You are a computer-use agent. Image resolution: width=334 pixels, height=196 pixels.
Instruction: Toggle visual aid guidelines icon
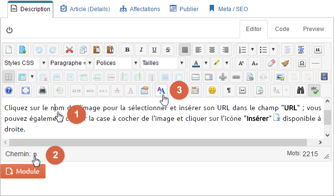pyautogui.click(x=9, y=77)
